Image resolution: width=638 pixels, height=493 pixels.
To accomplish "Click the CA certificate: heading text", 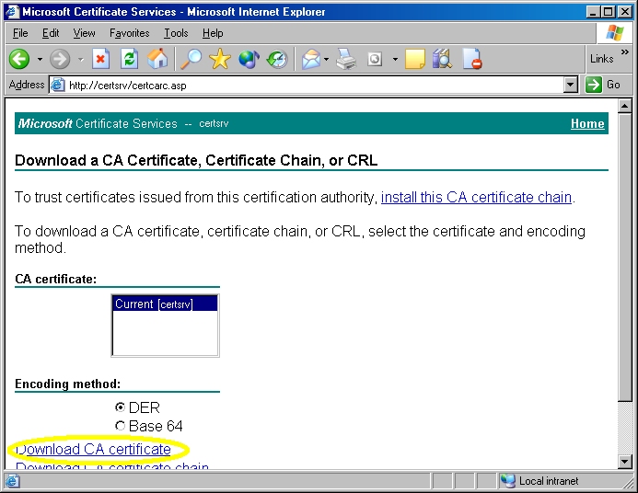I will click(56, 279).
